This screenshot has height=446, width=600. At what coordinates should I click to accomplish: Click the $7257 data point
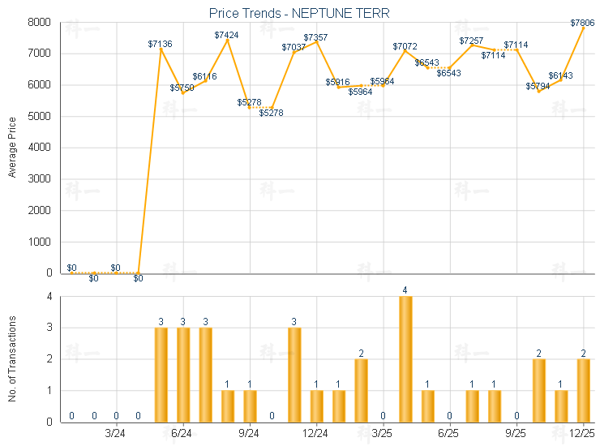coord(472,45)
